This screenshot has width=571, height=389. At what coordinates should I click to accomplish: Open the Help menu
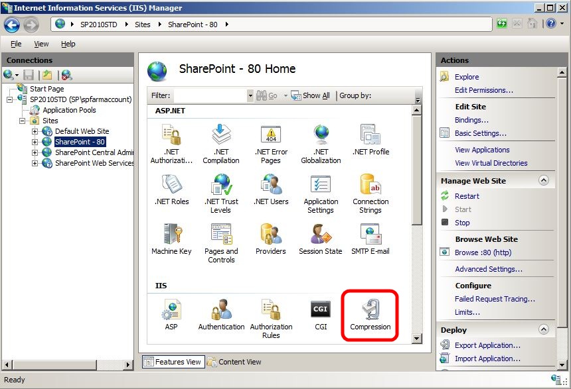pyautogui.click(x=68, y=44)
